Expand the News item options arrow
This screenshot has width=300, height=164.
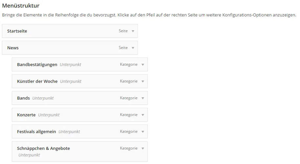(133, 48)
